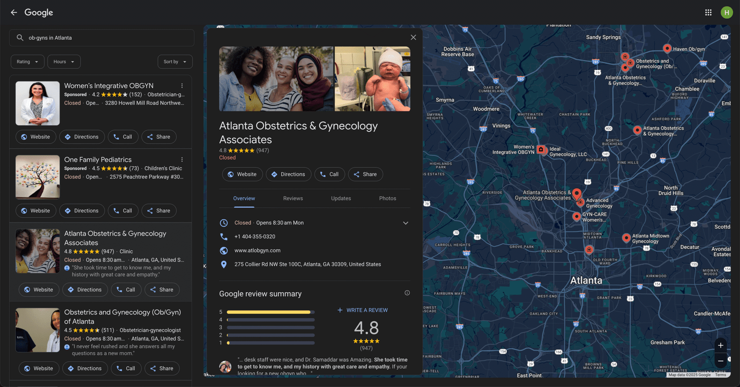Share the Atlanta Obstetrics list card

tap(162, 290)
